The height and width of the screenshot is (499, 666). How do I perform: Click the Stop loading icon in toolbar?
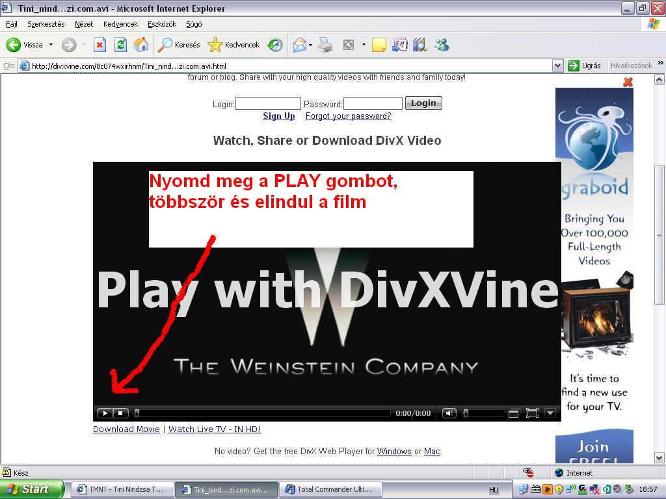(100, 45)
